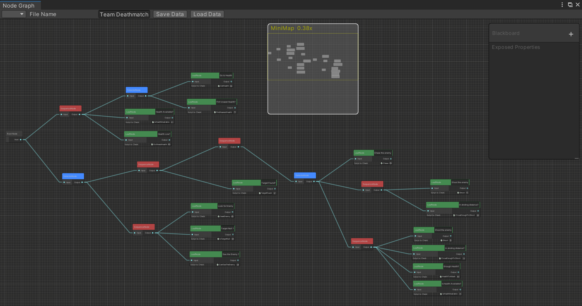Click Output port of Enough Health? node

click(x=458, y=272)
